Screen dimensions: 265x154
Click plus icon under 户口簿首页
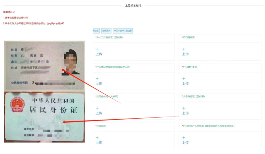[184, 49]
